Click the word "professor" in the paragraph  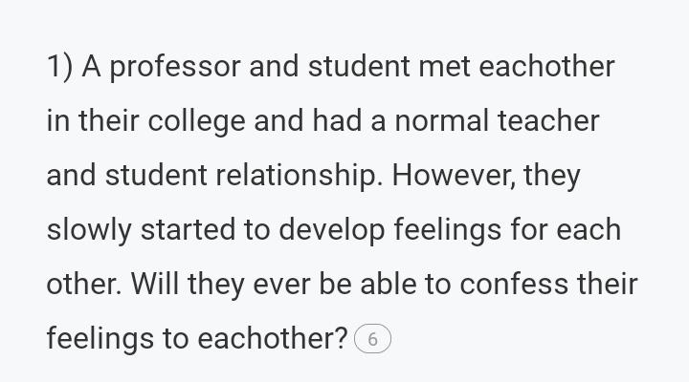tap(174, 68)
